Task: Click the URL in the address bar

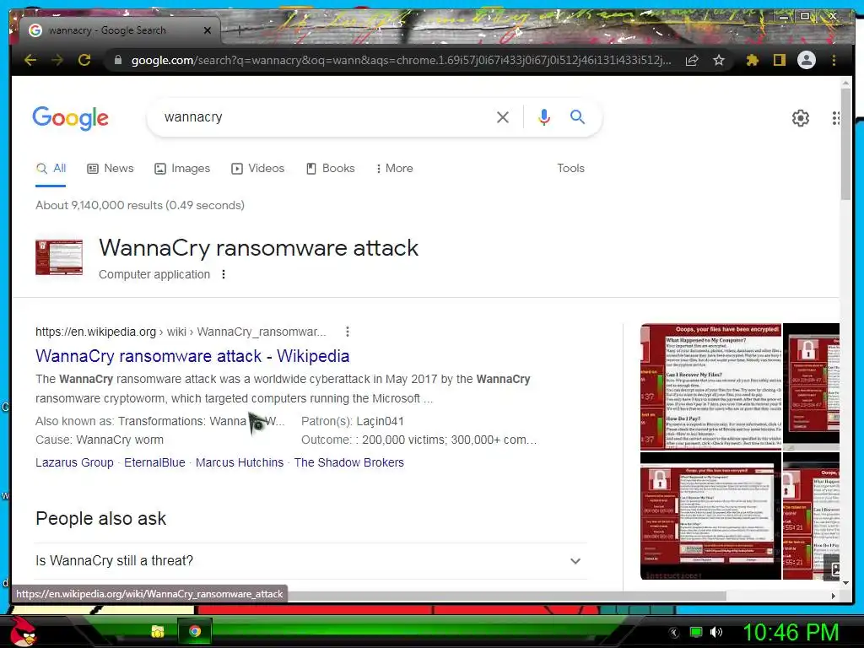Action: click(x=401, y=60)
